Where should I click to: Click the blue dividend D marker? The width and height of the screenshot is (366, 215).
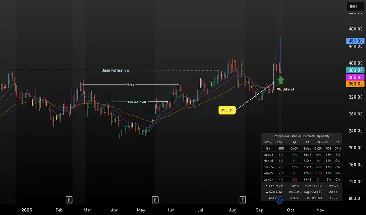pos(279,200)
